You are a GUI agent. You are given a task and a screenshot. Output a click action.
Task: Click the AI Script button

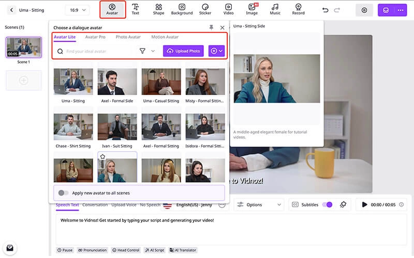[x=154, y=250]
